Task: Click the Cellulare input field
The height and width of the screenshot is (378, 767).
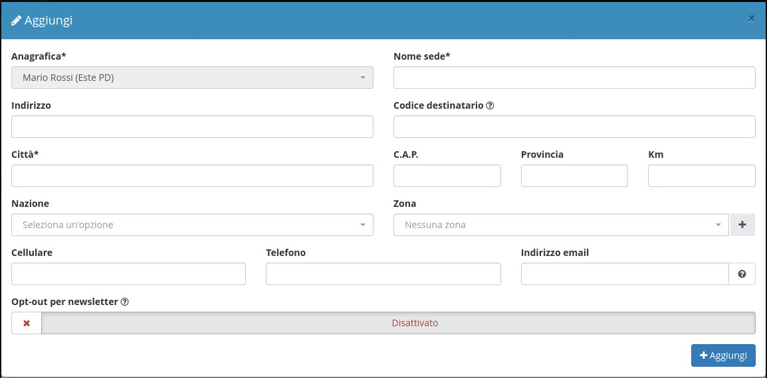Action: 128,274
